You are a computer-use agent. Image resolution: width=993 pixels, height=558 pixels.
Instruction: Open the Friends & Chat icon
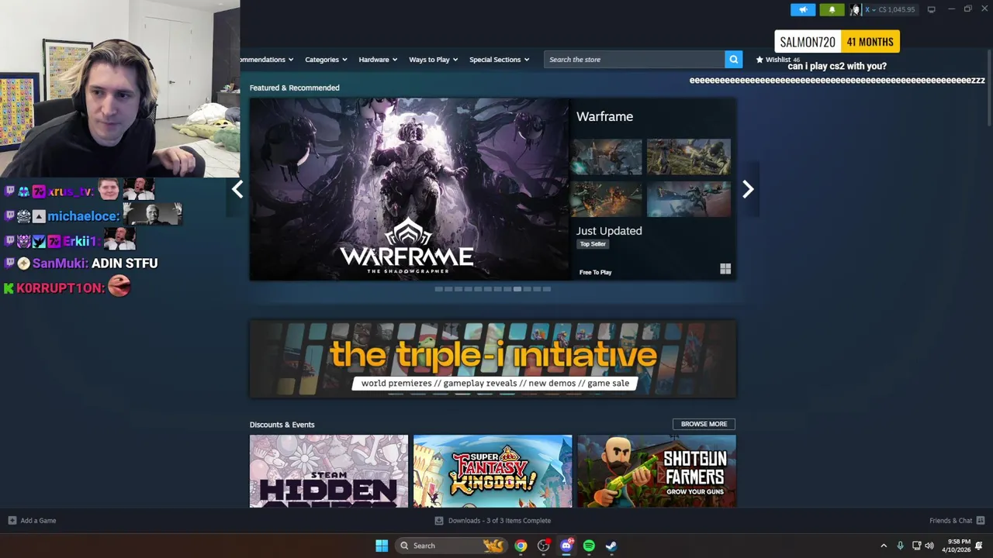click(981, 521)
